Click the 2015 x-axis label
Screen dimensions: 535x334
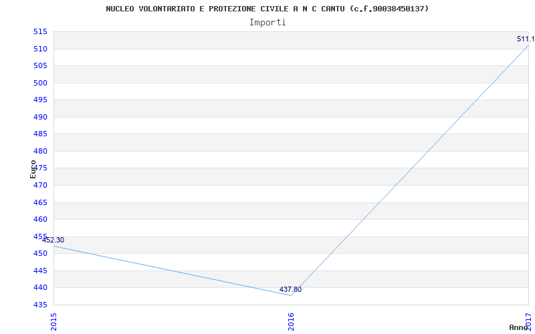click(53, 321)
